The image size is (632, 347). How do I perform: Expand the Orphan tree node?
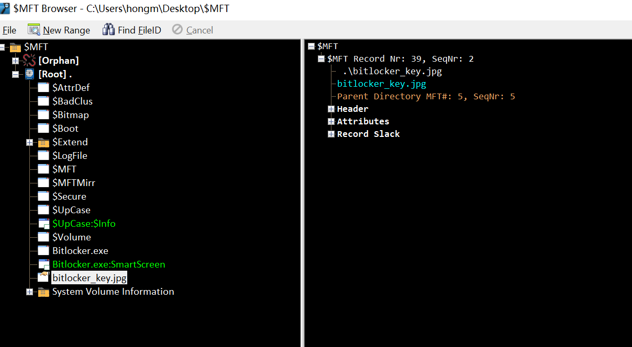click(15, 61)
